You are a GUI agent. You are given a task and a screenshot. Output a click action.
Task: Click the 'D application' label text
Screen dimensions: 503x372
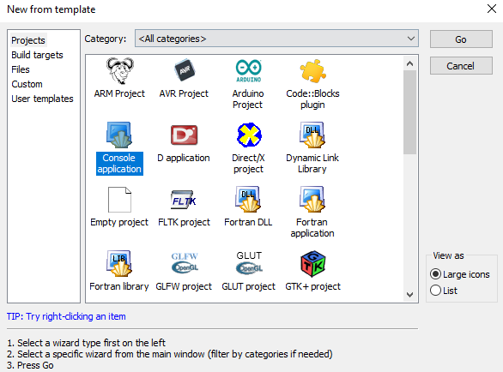(x=184, y=158)
